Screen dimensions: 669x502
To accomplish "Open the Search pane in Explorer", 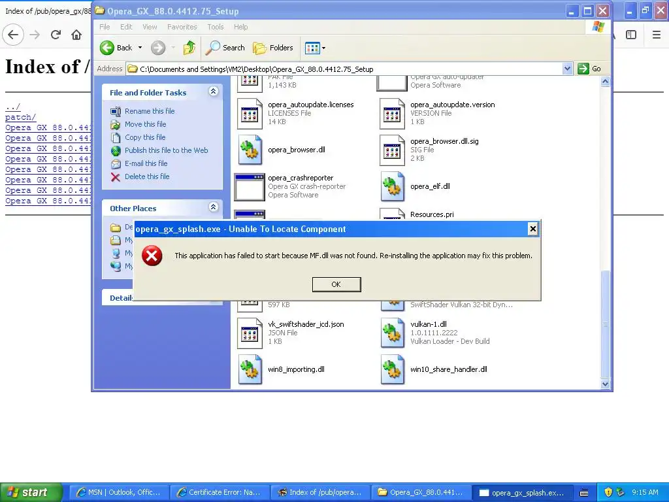I will [x=225, y=48].
